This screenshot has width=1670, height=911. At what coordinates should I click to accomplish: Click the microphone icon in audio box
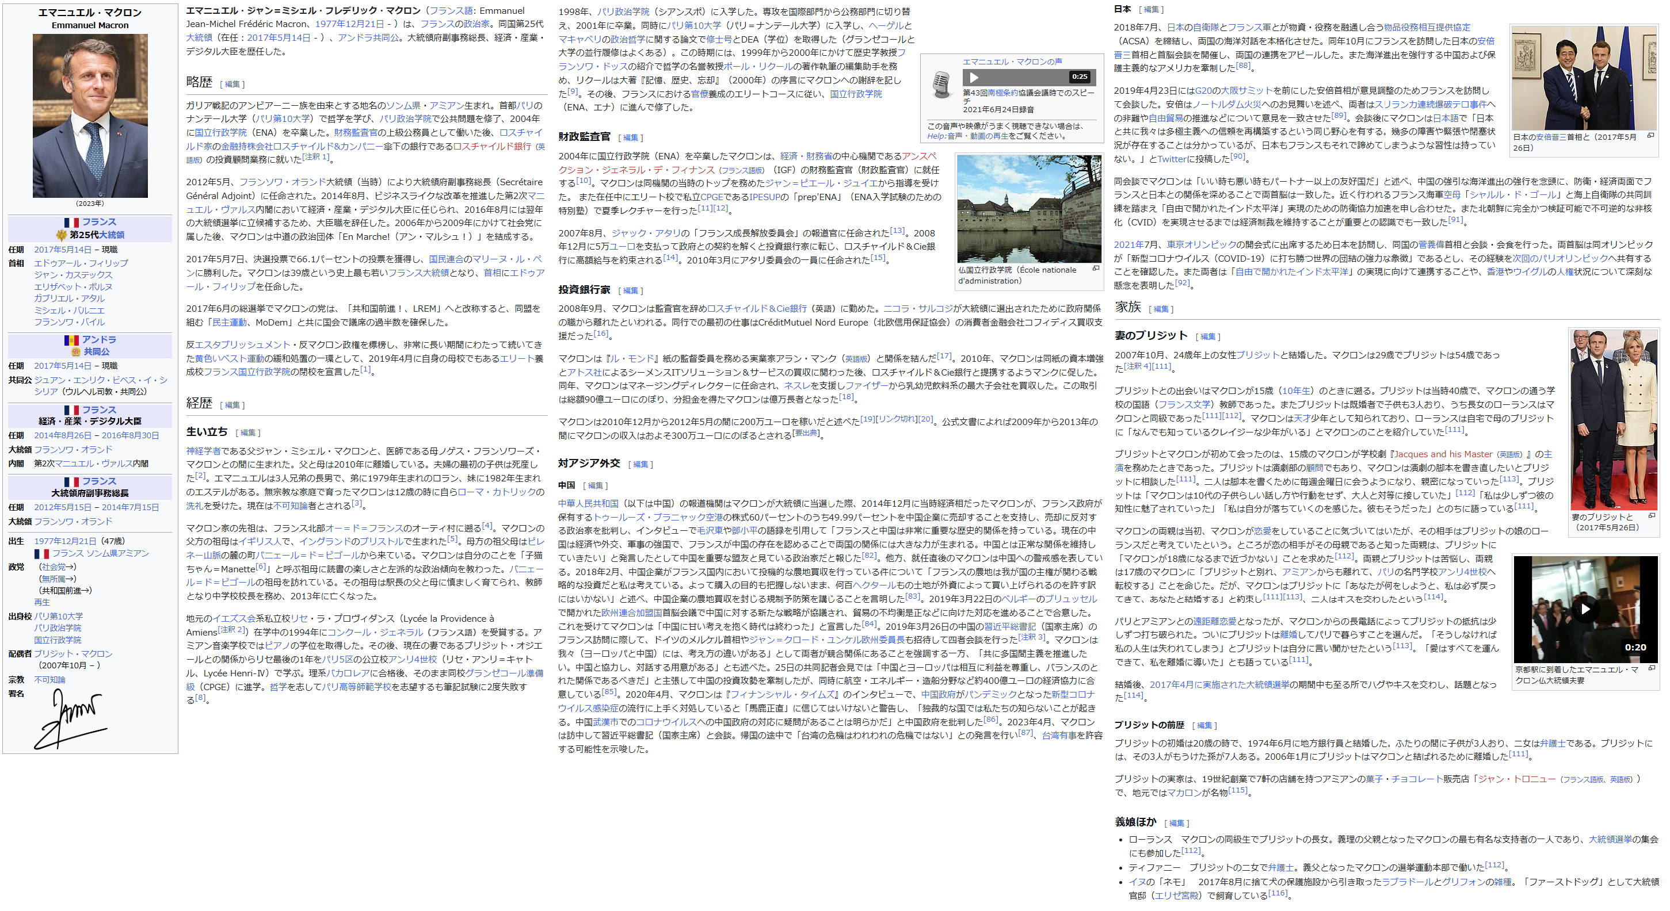(941, 85)
